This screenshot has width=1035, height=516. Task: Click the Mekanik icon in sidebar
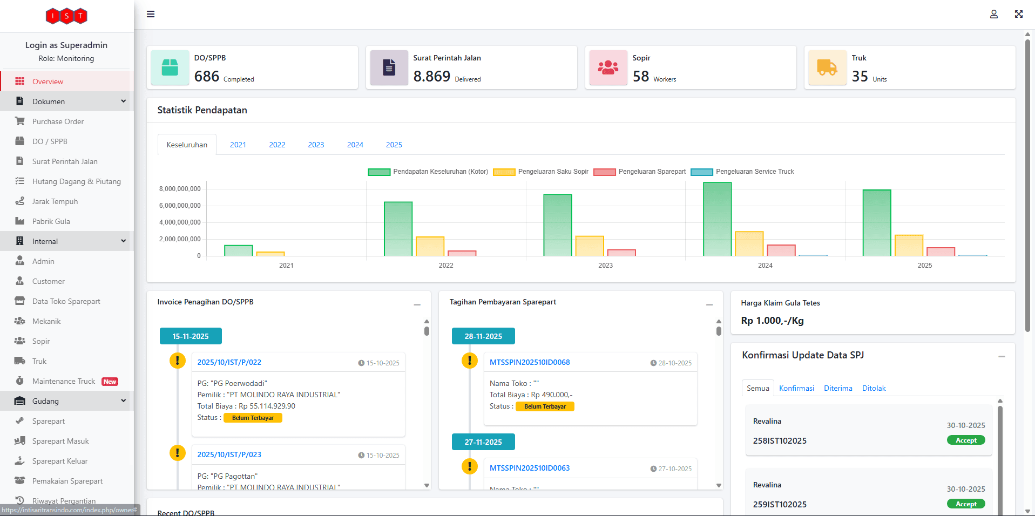pyautogui.click(x=20, y=321)
